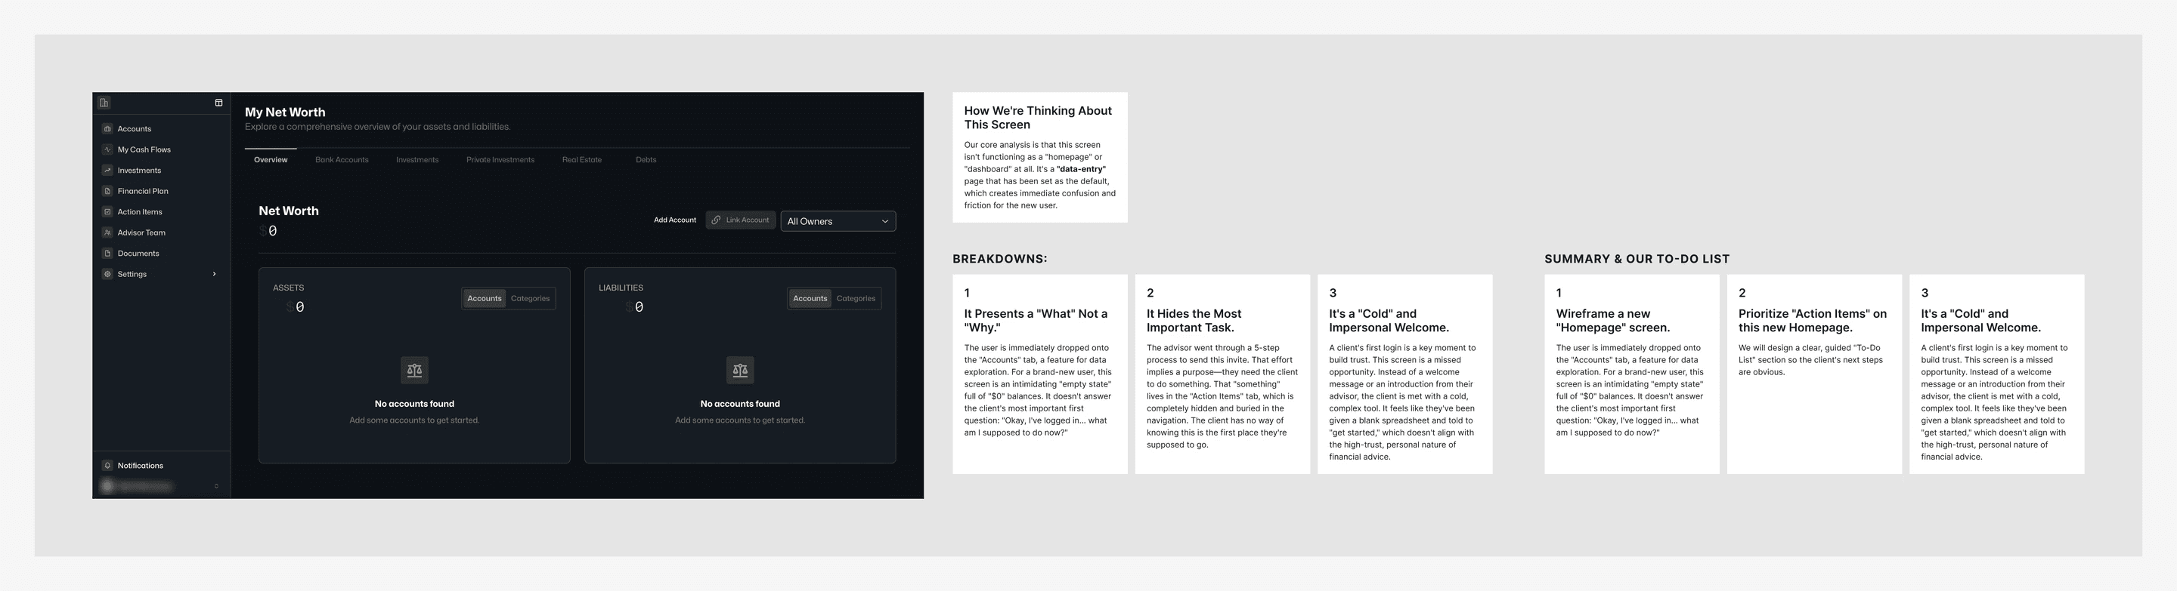Viewport: 2177px width, 591px height.
Task: Click the scales icon in Assets panel
Action: (x=414, y=370)
